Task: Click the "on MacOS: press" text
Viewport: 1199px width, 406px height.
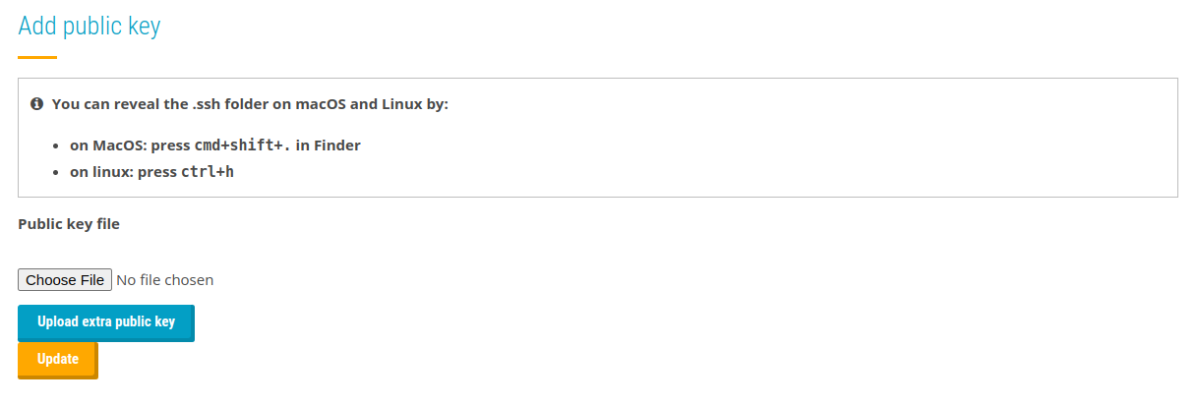Action: (x=129, y=145)
